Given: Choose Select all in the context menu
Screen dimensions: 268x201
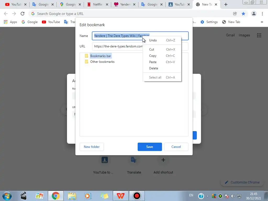Looking at the screenshot, I should (x=162, y=77).
